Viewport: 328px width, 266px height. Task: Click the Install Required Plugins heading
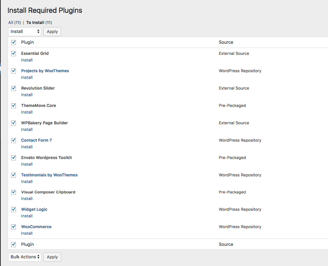point(45,10)
